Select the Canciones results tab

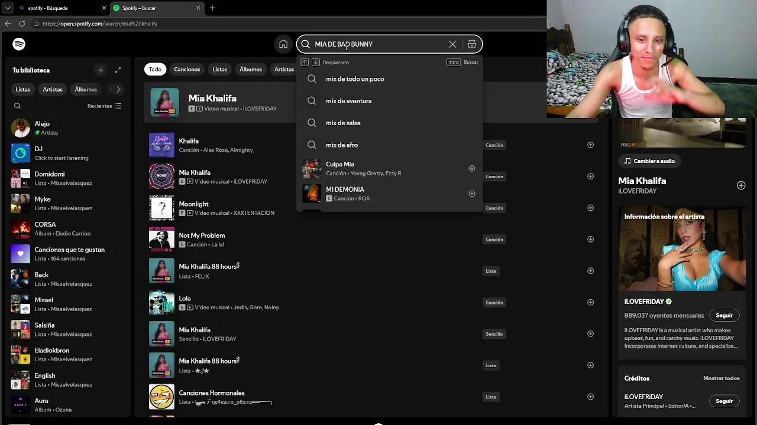tap(187, 70)
